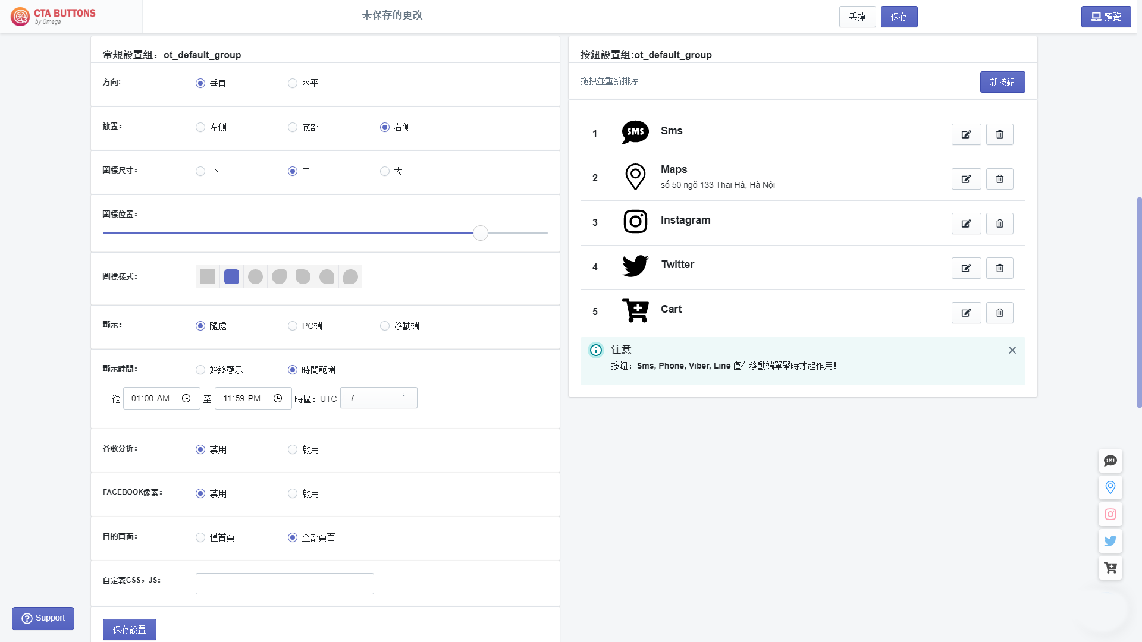The height and width of the screenshot is (642, 1142).
Task: Edit the Instagram button
Action: point(966,224)
